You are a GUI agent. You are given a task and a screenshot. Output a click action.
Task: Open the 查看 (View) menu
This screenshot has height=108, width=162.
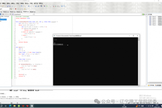click(x=13, y=3)
